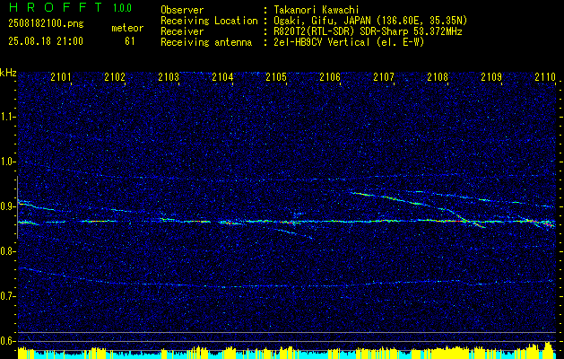
Task: Click the kHz axis unit label
Action: [8, 73]
